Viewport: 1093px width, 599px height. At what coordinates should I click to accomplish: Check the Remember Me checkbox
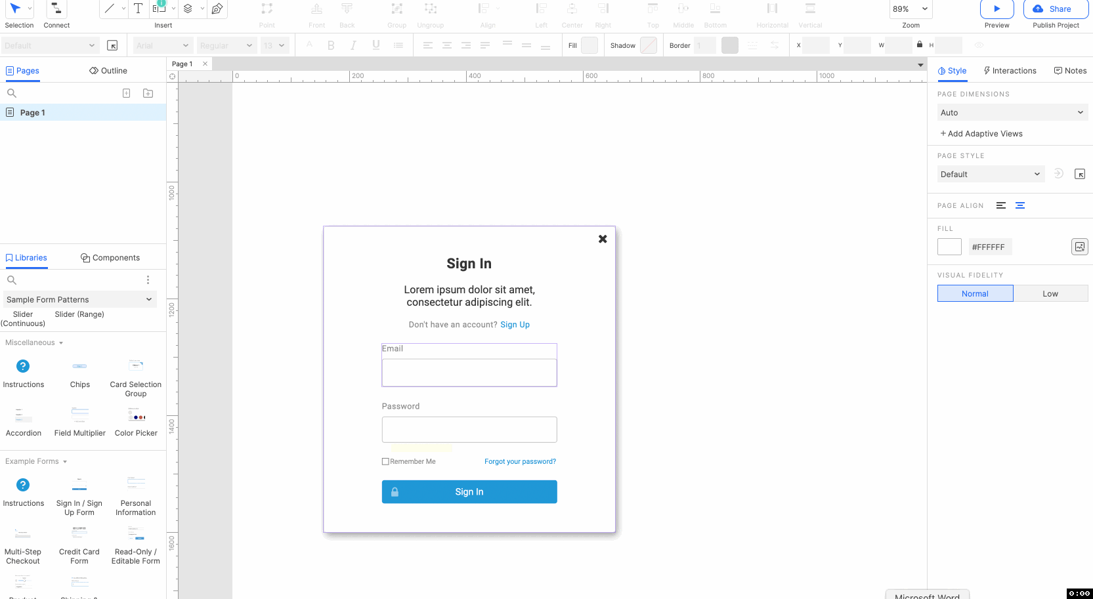pos(385,462)
